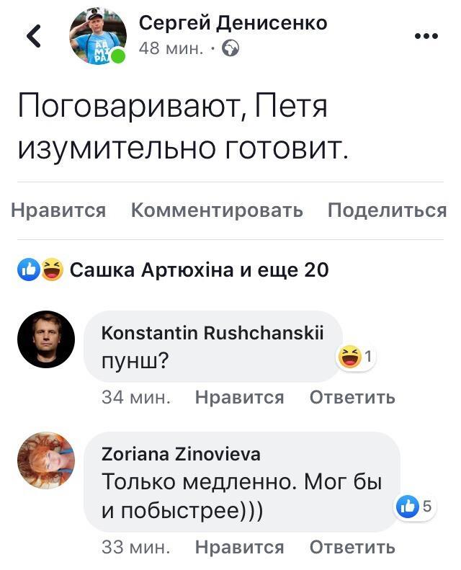Tap laughing reaction count on пунш comment
The width and height of the screenshot is (461, 570).
[x=357, y=357]
